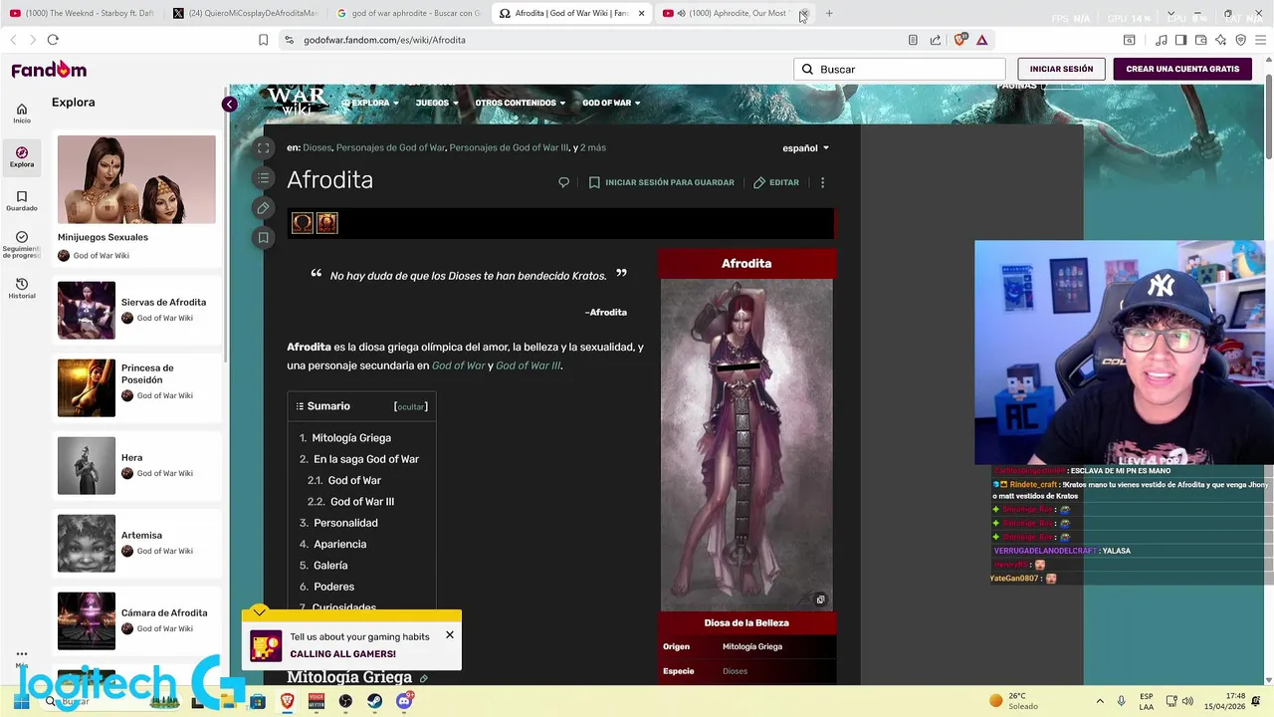1274x717 pixels.
Task: Switch to god of war aphrodite search tab
Action: click(x=408, y=13)
